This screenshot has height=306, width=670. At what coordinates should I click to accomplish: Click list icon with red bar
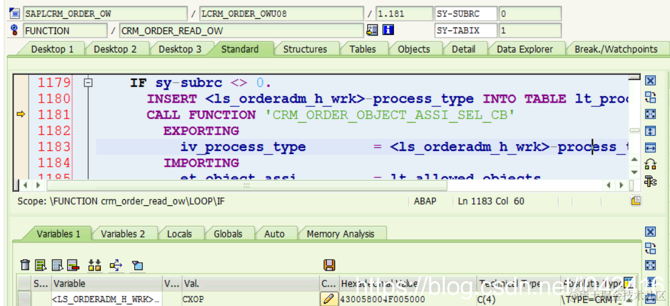pos(73,265)
